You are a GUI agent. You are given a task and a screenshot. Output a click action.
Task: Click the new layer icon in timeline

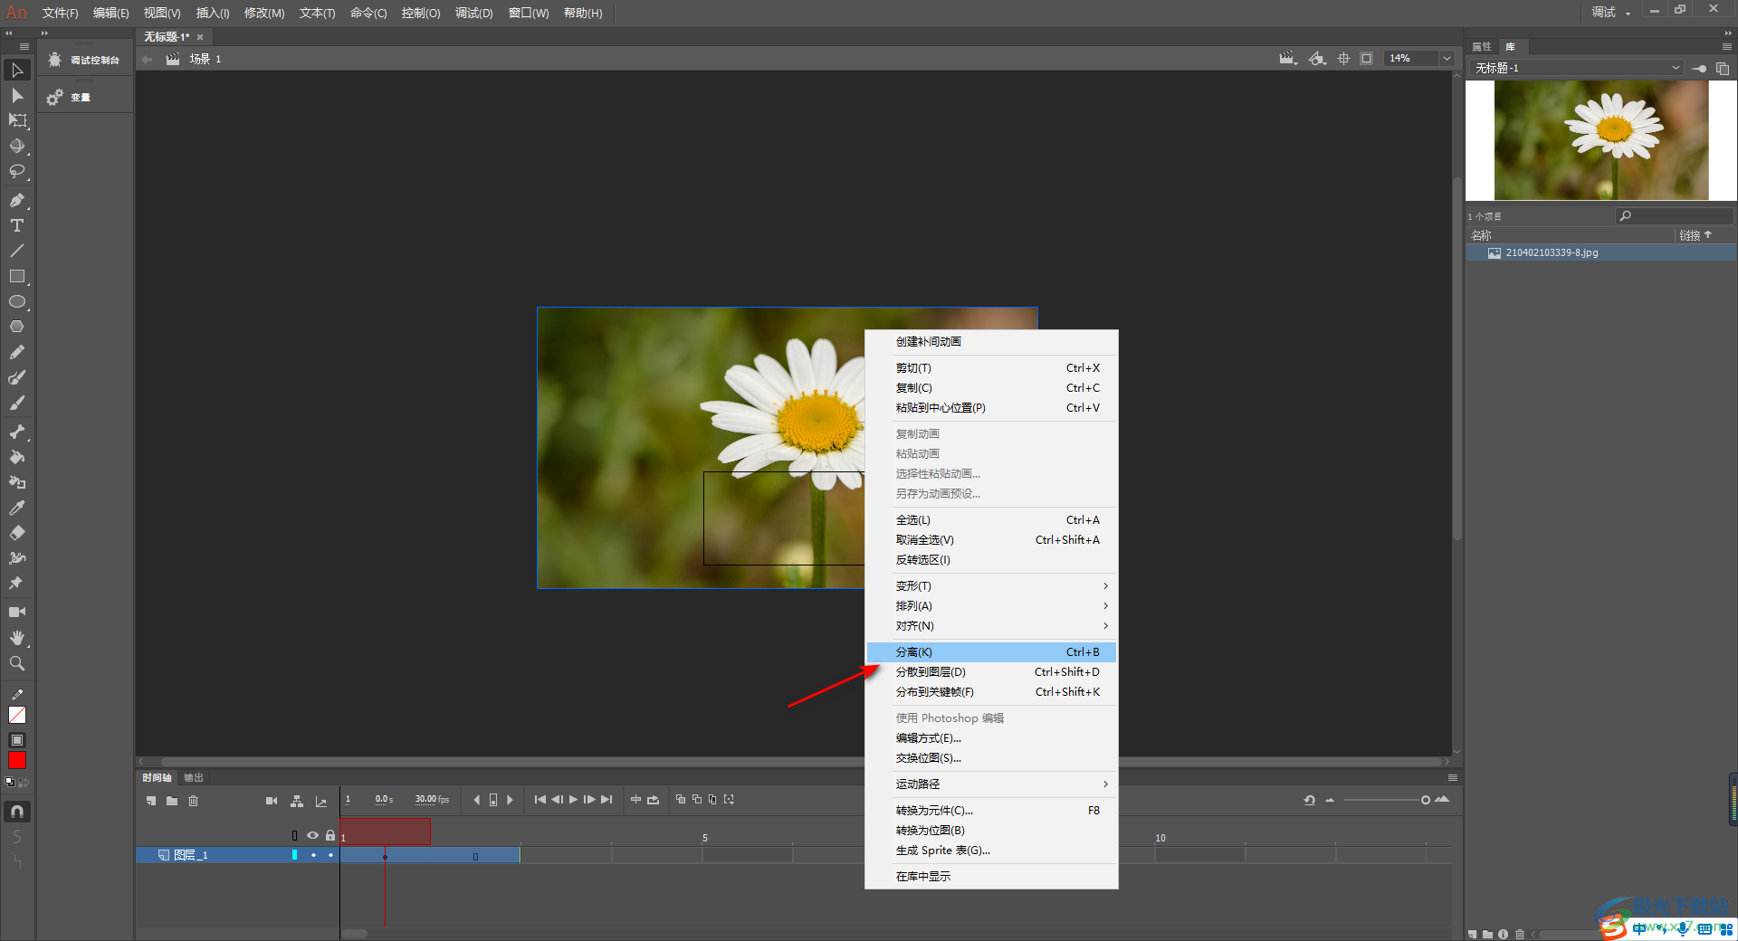click(151, 801)
